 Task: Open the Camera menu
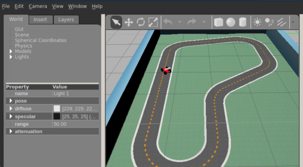38,6
